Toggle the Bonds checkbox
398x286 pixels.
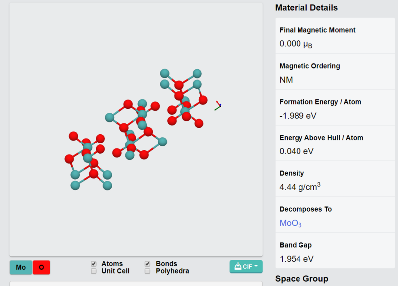tap(147, 264)
